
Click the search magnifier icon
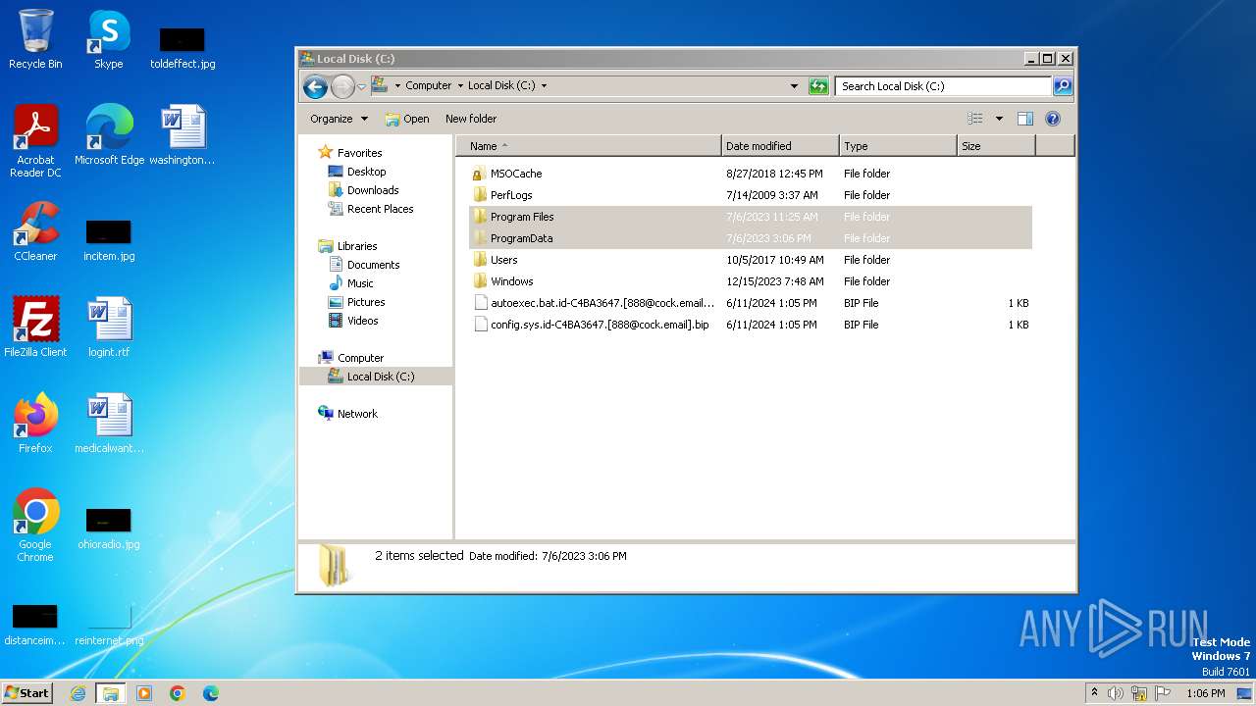(1063, 86)
